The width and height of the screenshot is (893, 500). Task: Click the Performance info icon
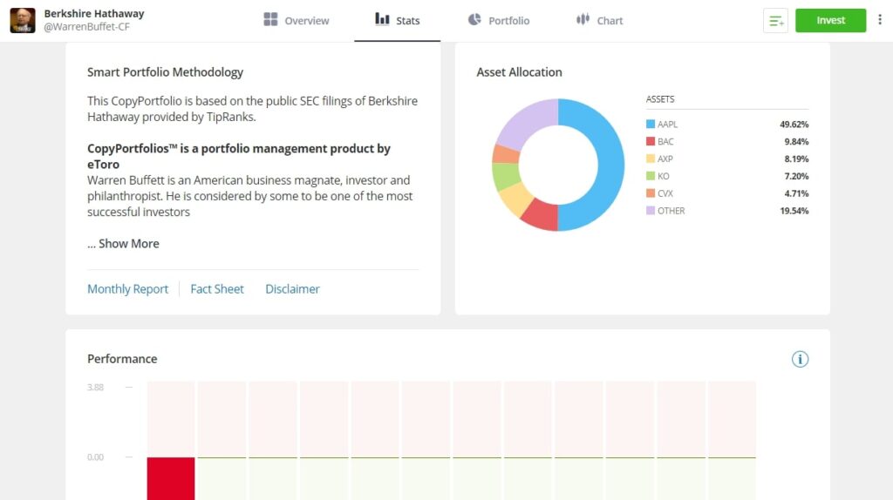point(800,359)
